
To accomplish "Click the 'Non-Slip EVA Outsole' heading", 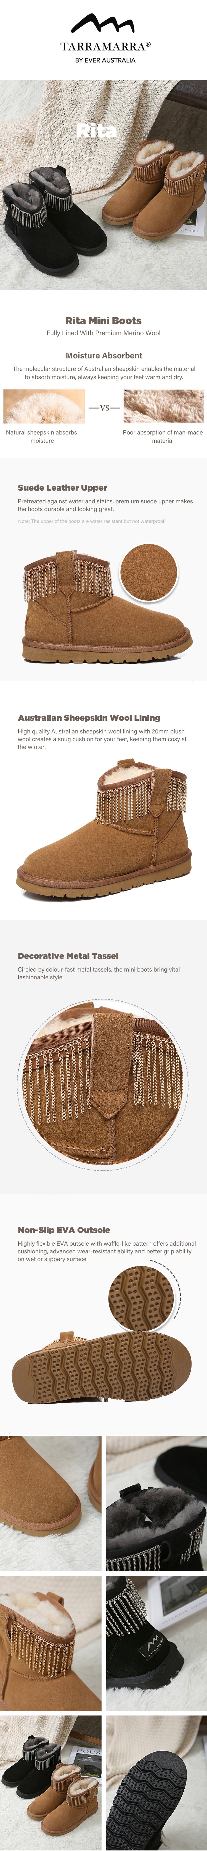I will [64, 1230].
